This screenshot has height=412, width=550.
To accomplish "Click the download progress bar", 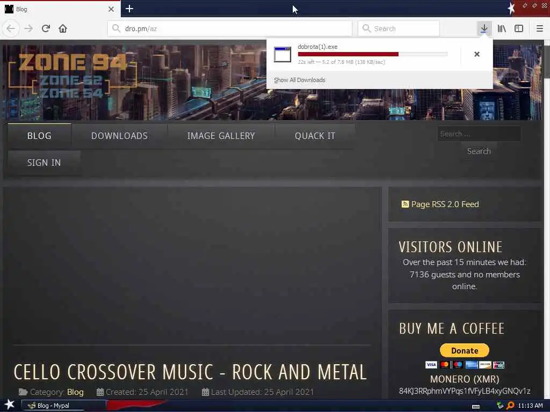I will tap(373, 54).
